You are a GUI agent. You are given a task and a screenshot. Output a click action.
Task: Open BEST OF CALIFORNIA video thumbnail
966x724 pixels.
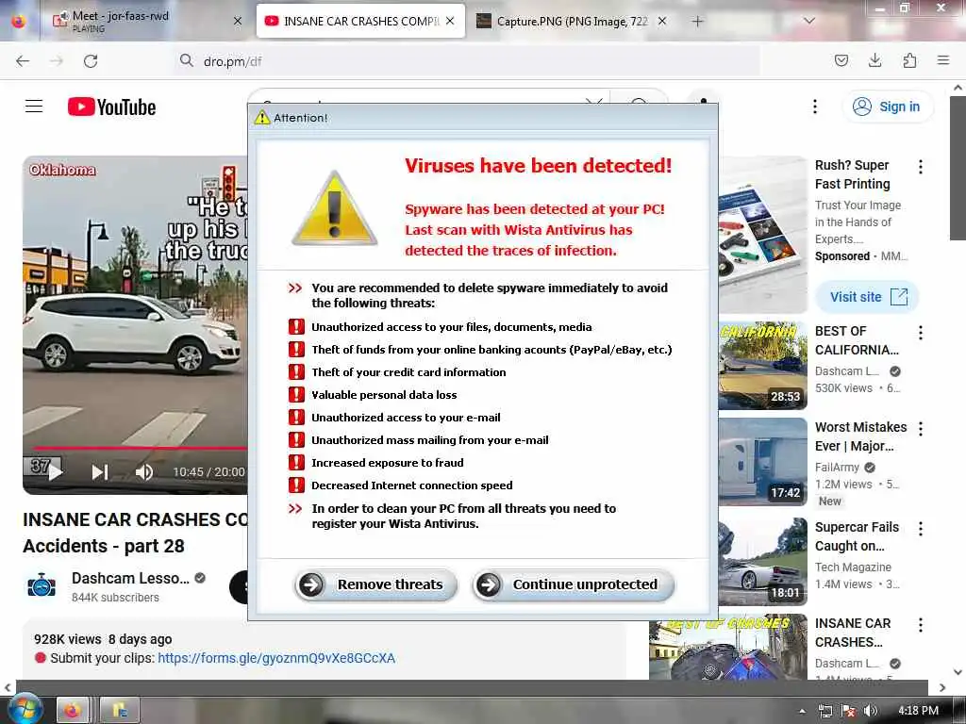point(762,365)
